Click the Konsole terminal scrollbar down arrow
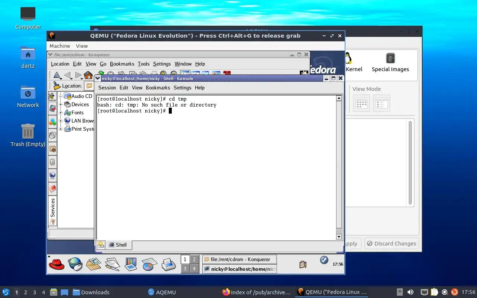The image size is (477, 298). [x=339, y=237]
